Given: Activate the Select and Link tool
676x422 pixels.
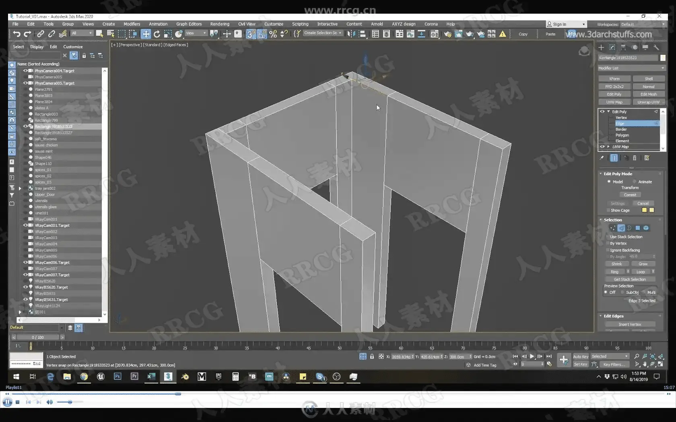Looking at the screenshot, I should (41, 34).
